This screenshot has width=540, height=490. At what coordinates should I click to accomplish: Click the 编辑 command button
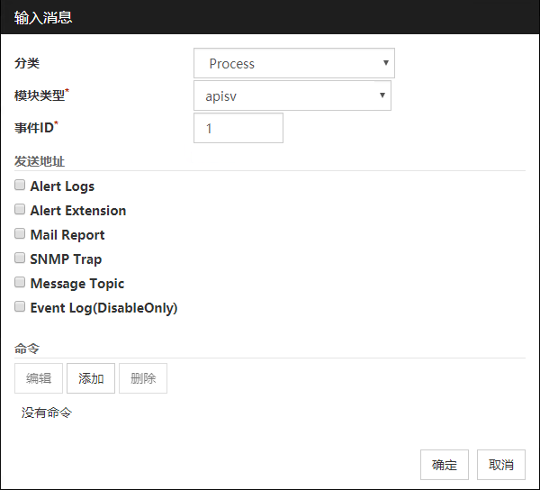[x=39, y=378]
